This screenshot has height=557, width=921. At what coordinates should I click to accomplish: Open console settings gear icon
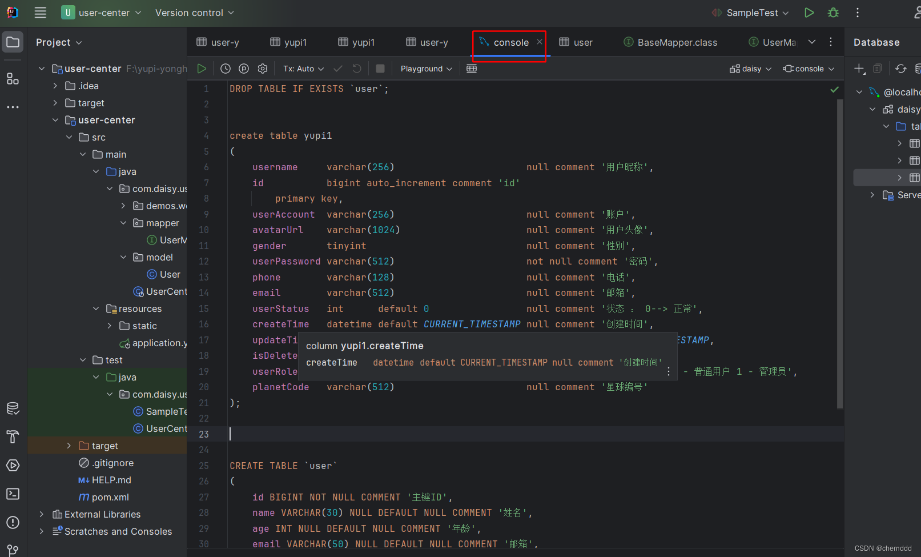click(263, 69)
